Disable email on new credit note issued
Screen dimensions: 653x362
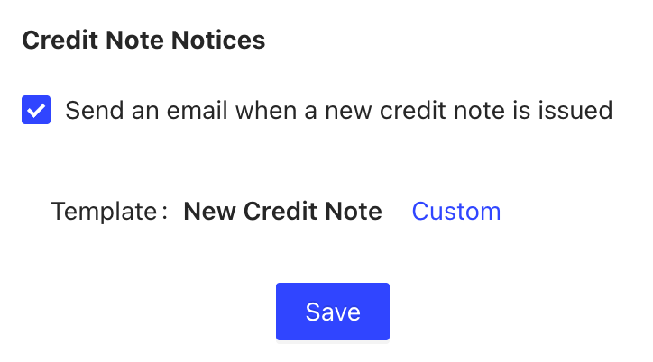(x=36, y=111)
